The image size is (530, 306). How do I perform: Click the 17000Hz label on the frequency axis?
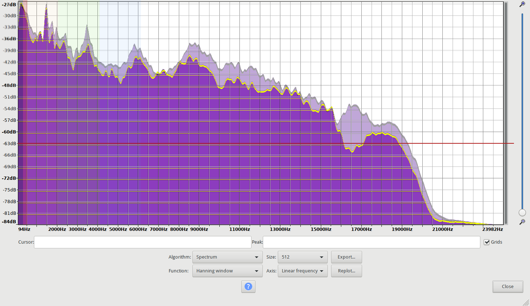click(x=361, y=229)
